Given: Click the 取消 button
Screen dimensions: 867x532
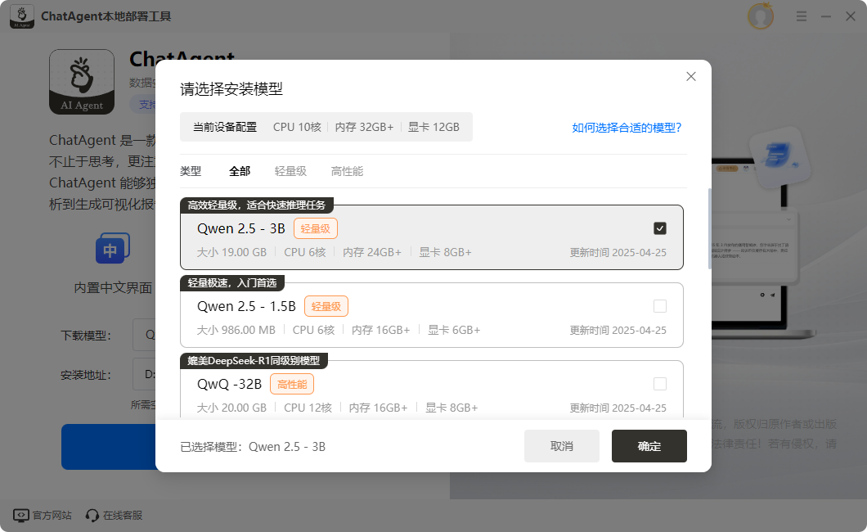Looking at the screenshot, I should coord(562,446).
